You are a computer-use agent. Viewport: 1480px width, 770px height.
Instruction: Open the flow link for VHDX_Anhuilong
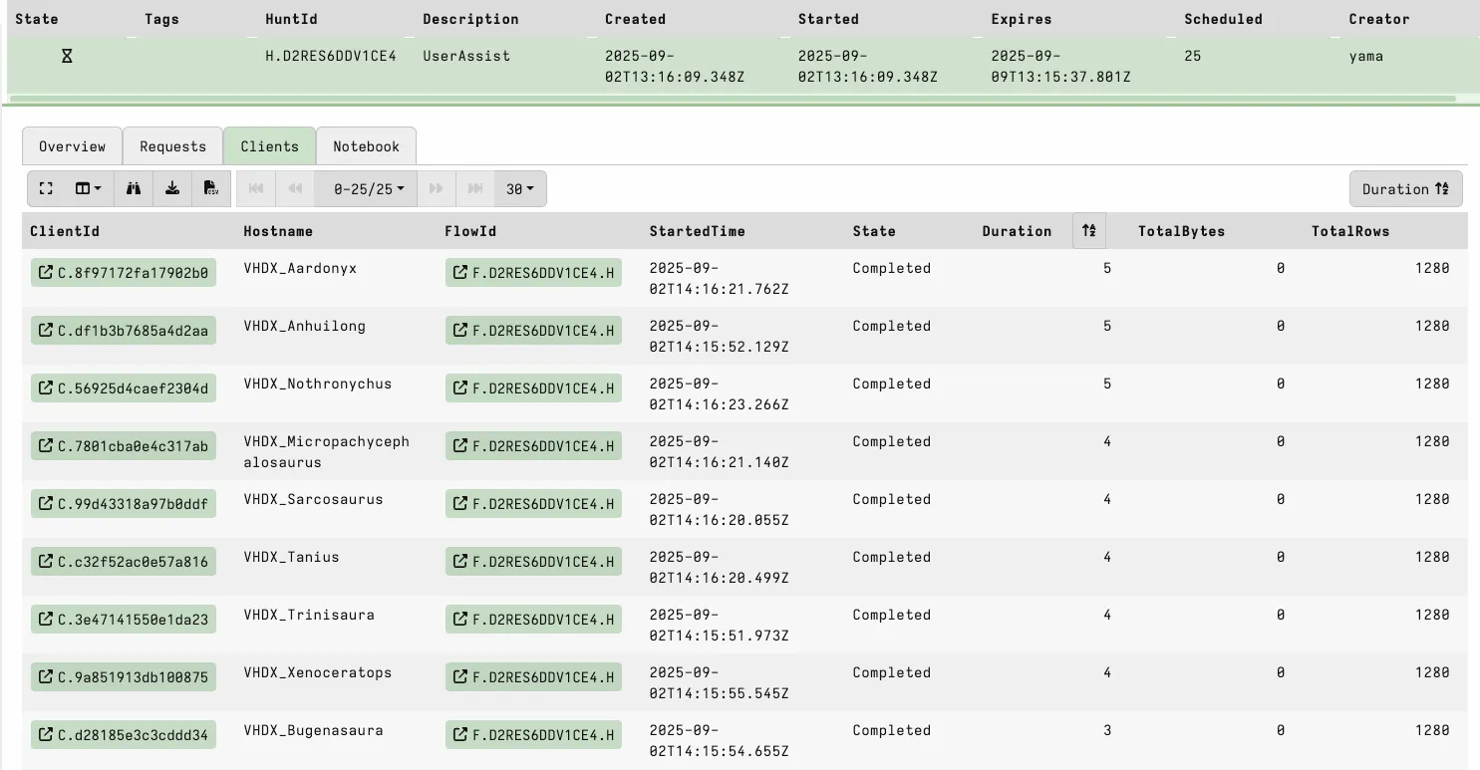(533, 331)
